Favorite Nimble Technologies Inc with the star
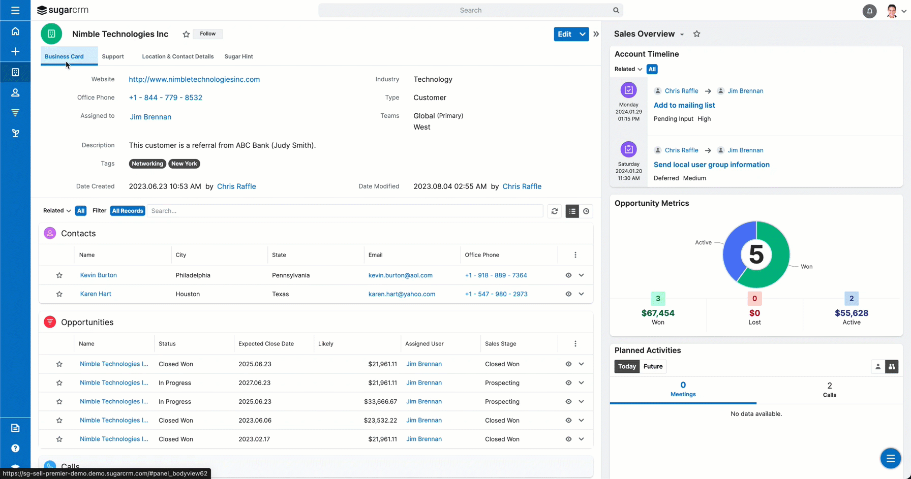The width and height of the screenshot is (911, 479). [x=186, y=34]
